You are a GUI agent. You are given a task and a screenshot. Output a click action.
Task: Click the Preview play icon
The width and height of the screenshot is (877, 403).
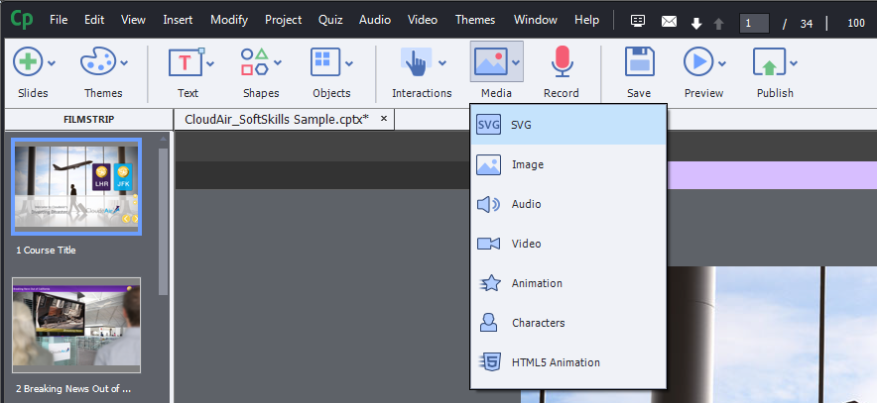click(x=698, y=63)
